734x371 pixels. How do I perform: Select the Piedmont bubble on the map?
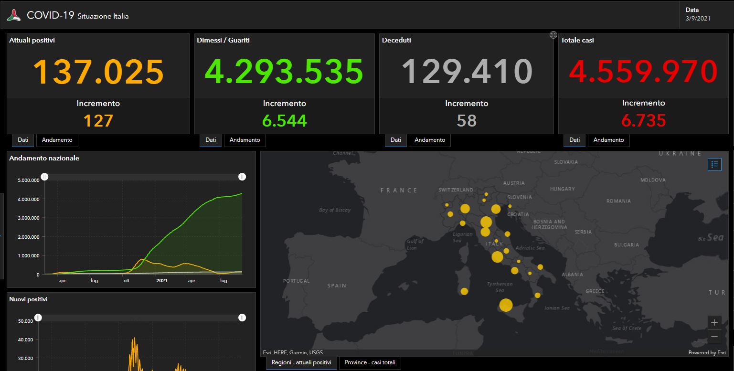[450, 214]
